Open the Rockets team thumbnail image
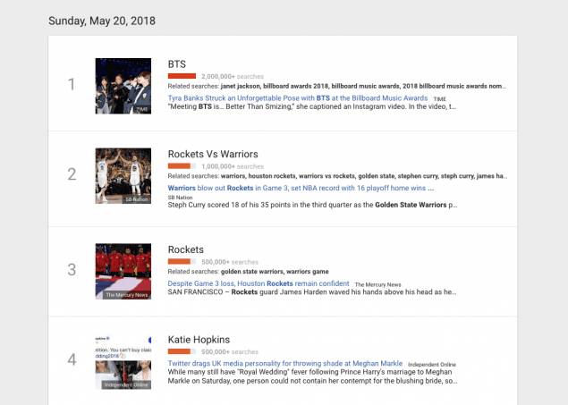Image resolution: width=568 pixels, height=405 pixels. 123,272
